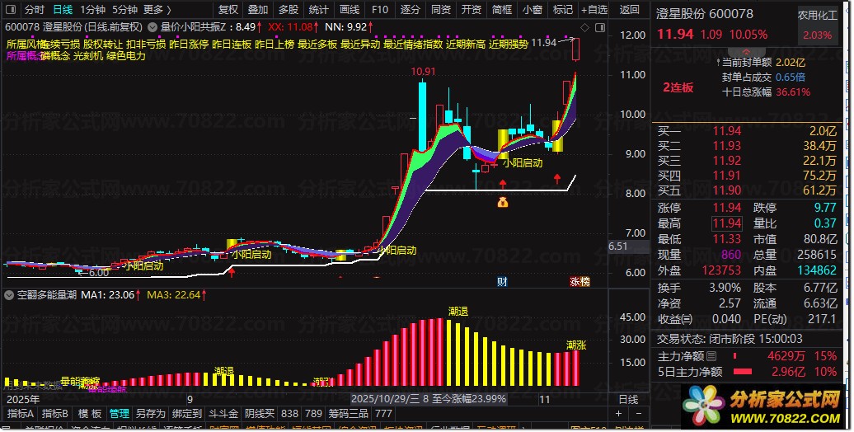
Task: Select the 5分钟 period tab
Action: click(x=124, y=10)
